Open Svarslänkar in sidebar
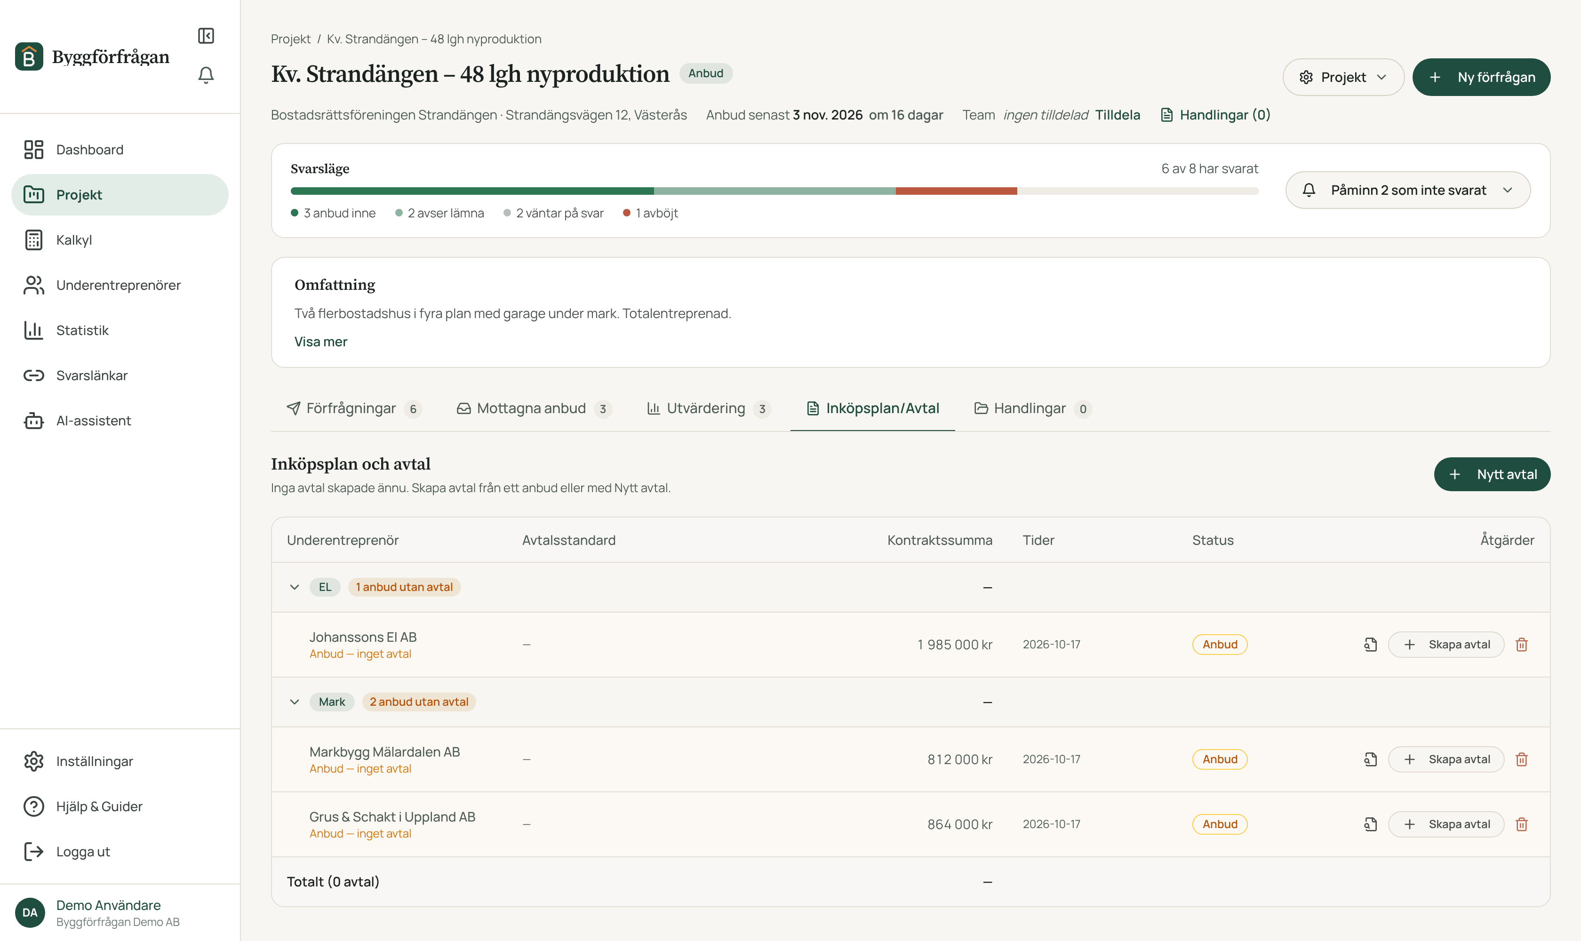The image size is (1581, 941). pos(120,375)
